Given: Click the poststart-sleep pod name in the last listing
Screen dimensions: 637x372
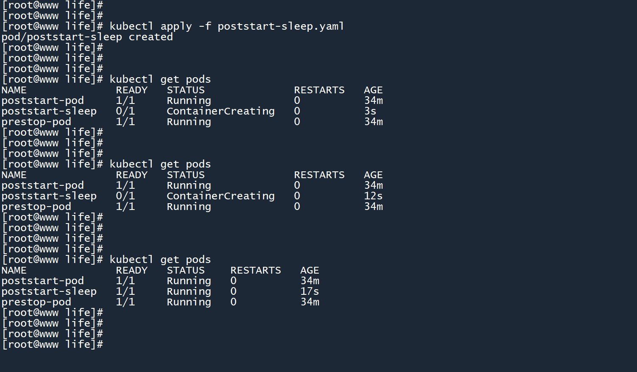Looking at the screenshot, I should point(49,291).
